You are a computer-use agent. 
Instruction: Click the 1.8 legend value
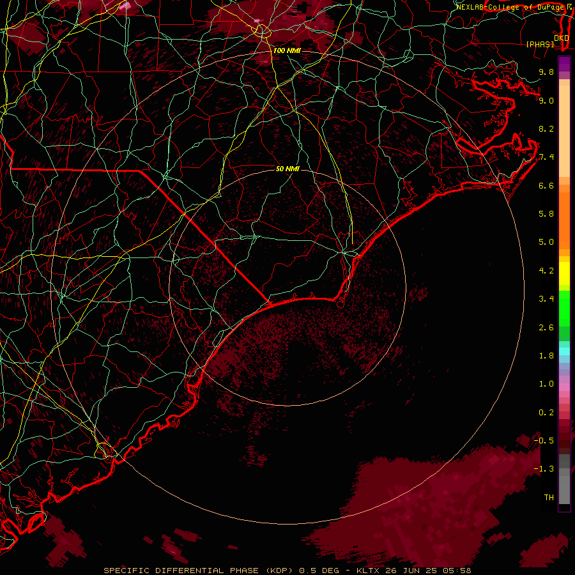point(546,356)
